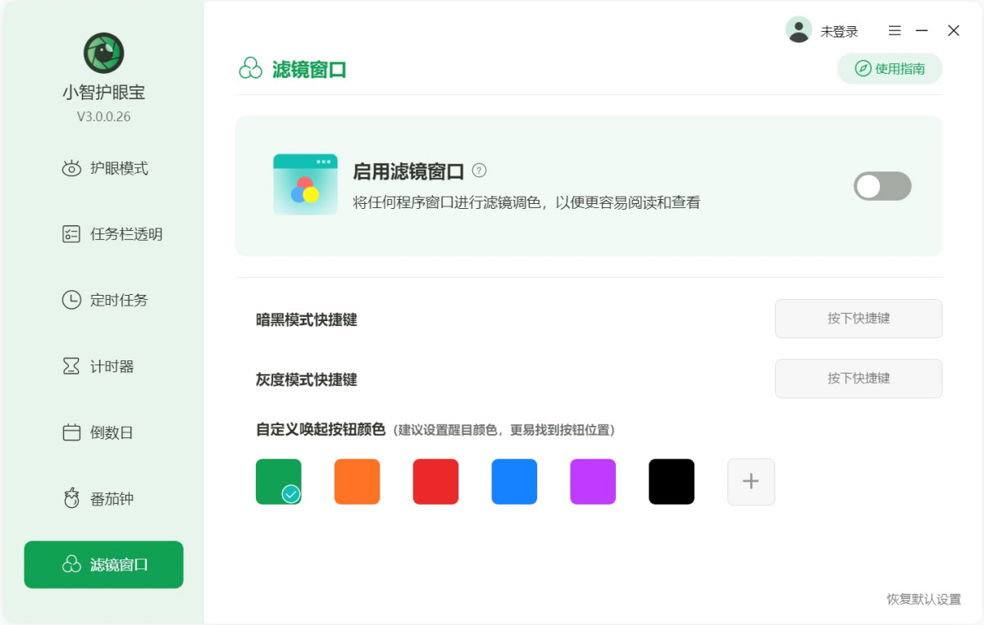Click the app logo at the top left
Screen dimensions: 984x625
[102, 52]
